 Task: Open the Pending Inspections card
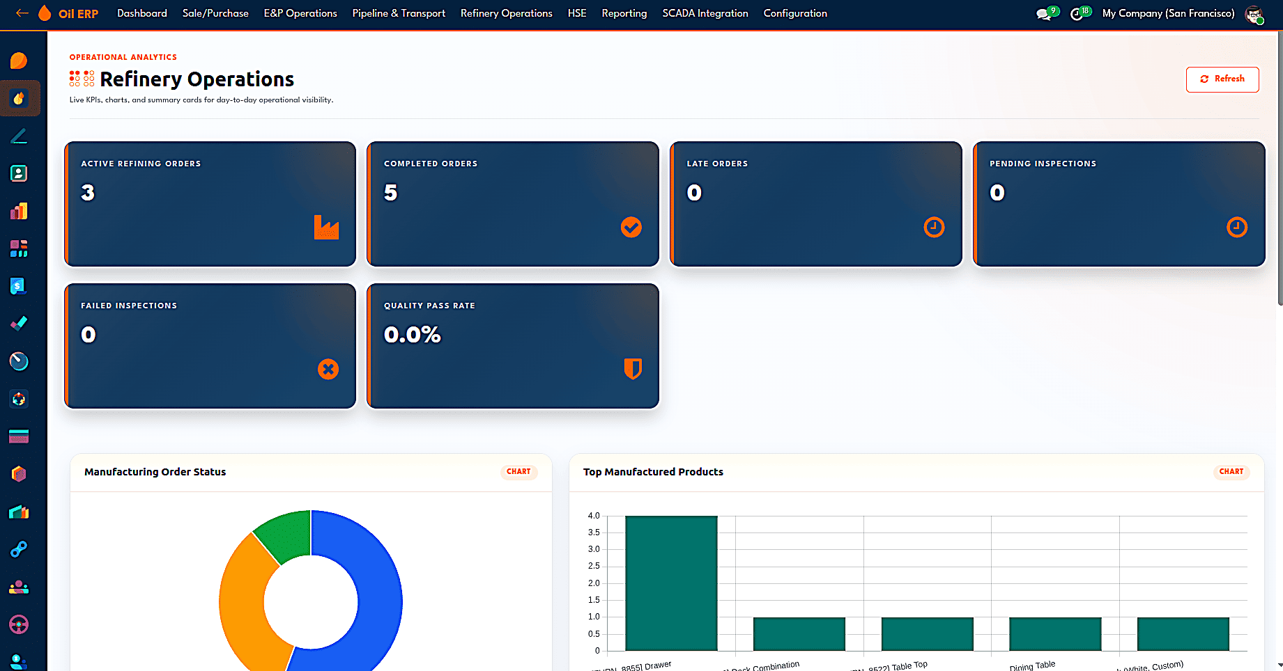coord(1119,204)
